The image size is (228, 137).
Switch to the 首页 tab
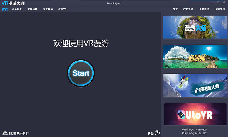point(5,9)
